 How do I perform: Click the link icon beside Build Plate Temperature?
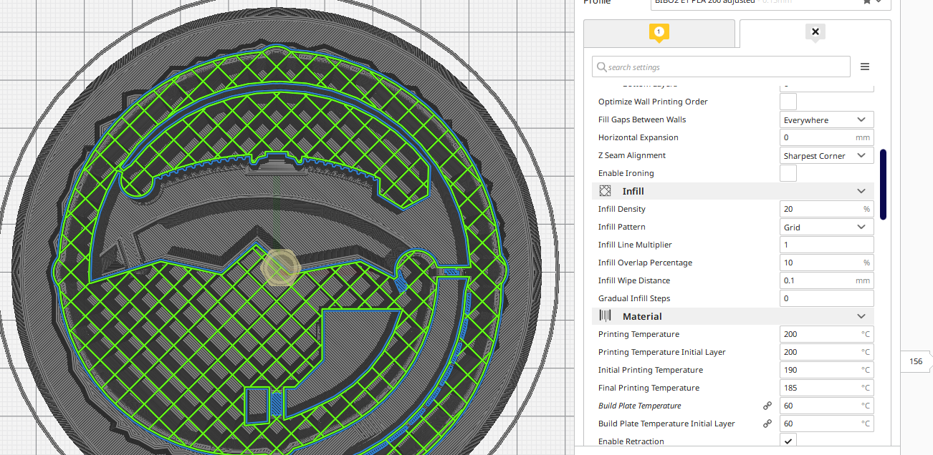767,406
